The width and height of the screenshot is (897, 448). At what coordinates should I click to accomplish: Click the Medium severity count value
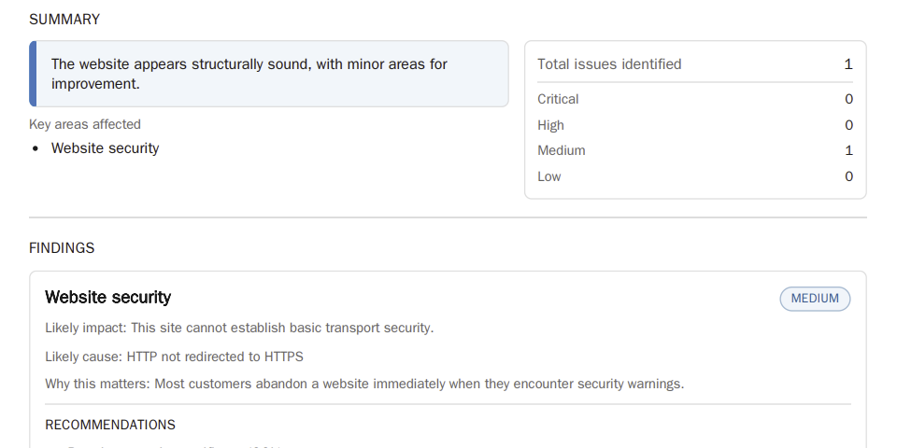[848, 150]
